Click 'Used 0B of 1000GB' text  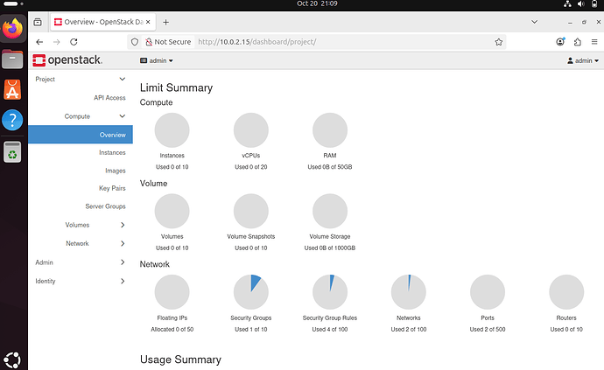point(330,248)
